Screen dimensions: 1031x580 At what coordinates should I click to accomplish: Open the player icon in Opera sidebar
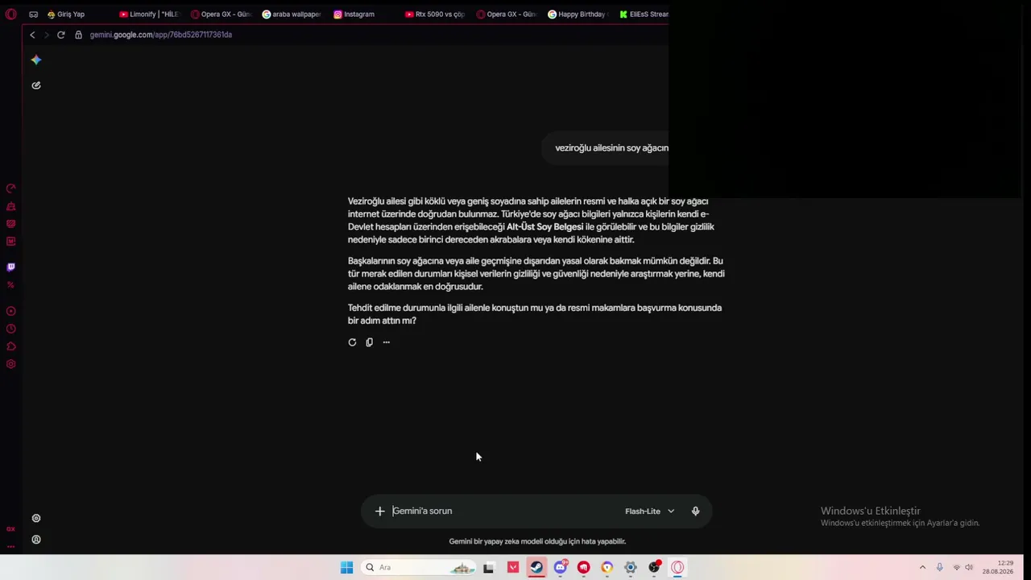tap(10, 311)
